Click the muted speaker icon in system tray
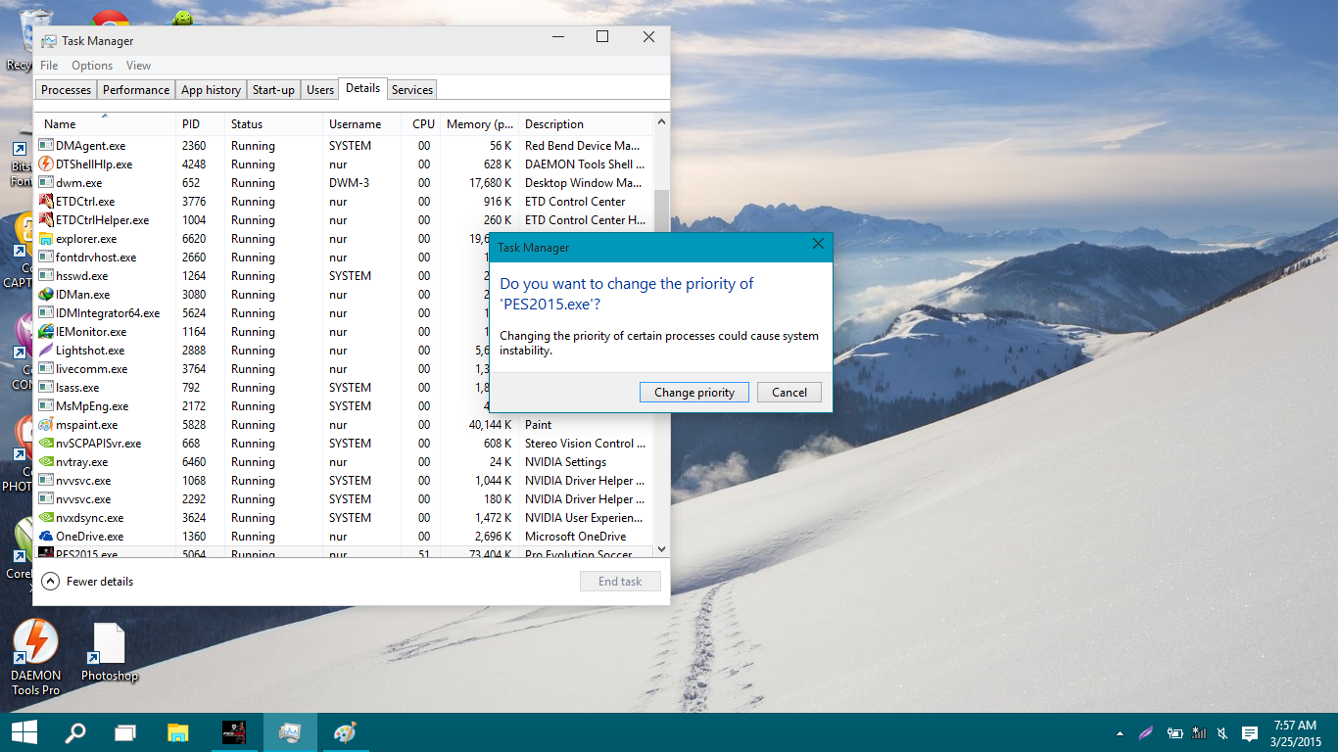 tap(1221, 732)
